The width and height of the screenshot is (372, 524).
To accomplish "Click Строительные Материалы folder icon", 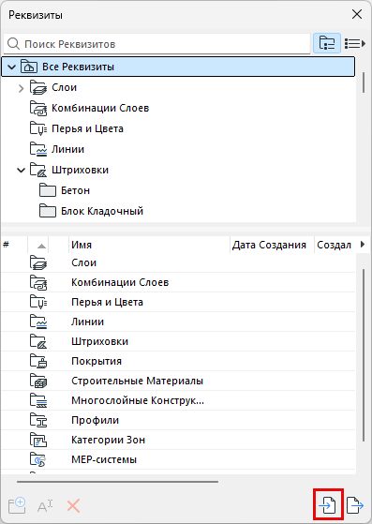I will (38, 381).
